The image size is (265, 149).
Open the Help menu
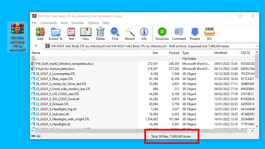pyautogui.click(x=106, y=23)
